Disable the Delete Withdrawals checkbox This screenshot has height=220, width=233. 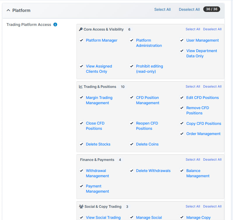coord(132,171)
